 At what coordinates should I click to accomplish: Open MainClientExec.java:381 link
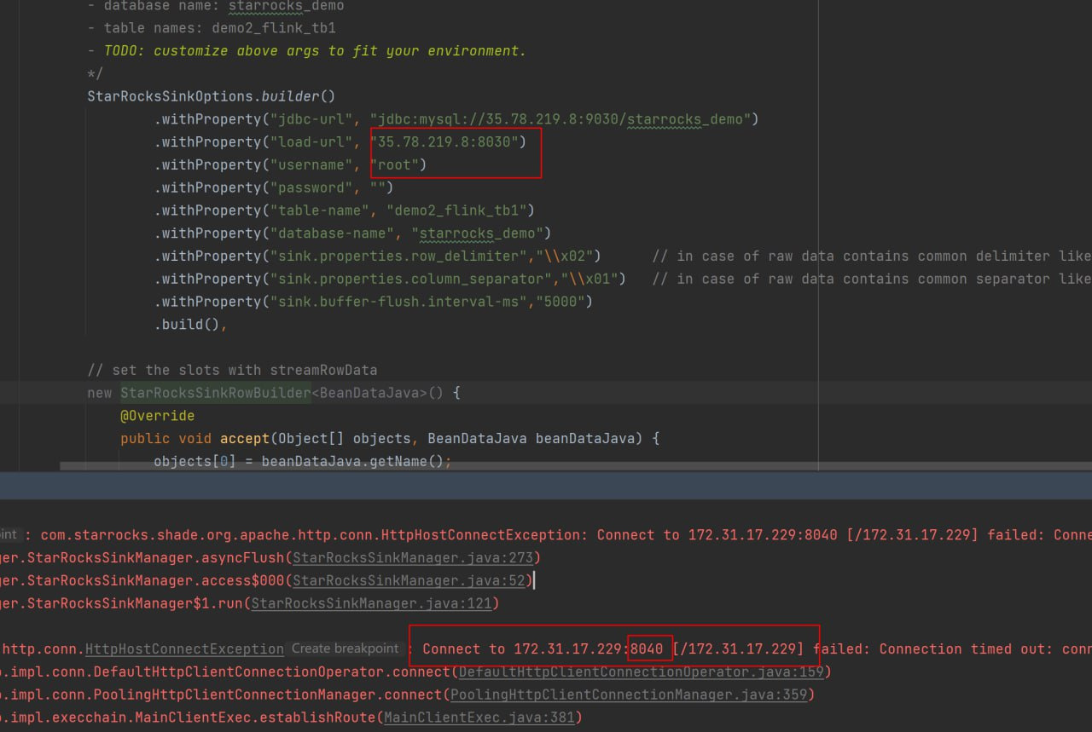pos(479,718)
